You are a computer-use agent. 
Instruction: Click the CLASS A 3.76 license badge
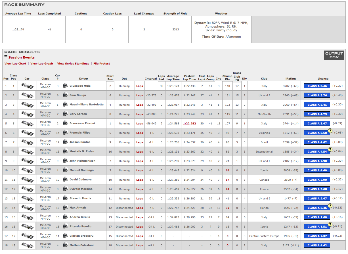317,95
